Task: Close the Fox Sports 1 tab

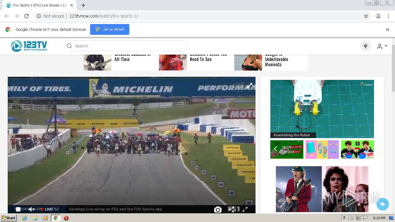Action: click(72, 5)
